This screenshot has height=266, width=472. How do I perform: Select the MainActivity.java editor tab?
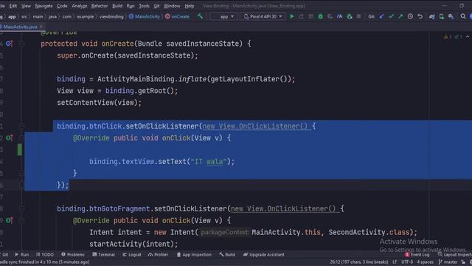click(20, 27)
